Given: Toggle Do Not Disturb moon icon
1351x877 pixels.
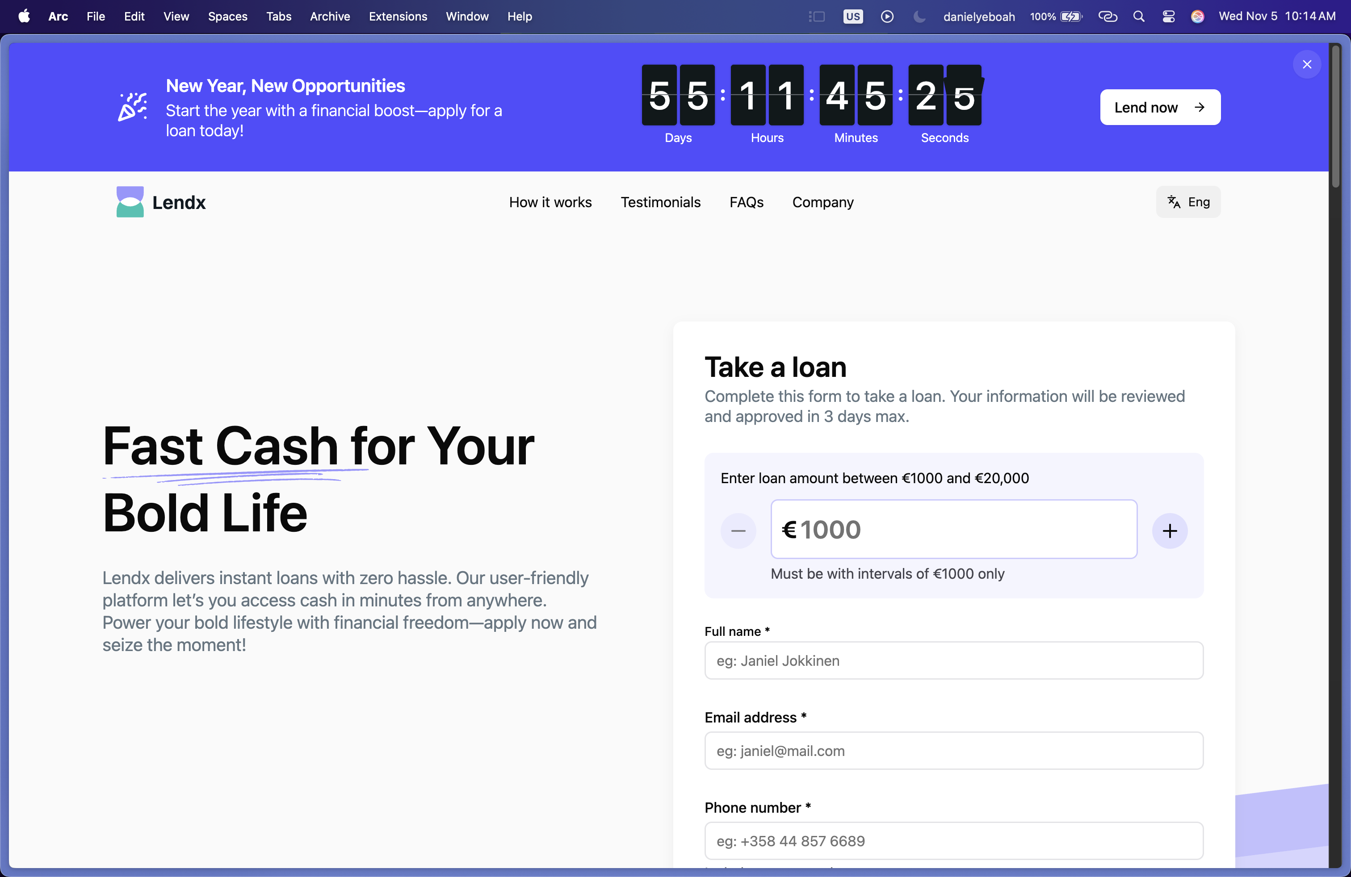Looking at the screenshot, I should [919, 17].
